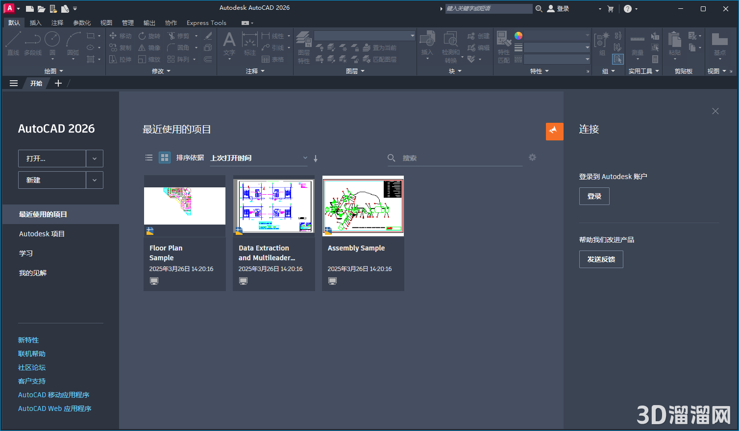Activate the 复制 (Copy) tool

pos(120,47)
